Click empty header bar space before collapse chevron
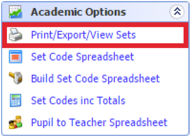The width and height of the screenshot is (190, 137). [x=148, y=12]
